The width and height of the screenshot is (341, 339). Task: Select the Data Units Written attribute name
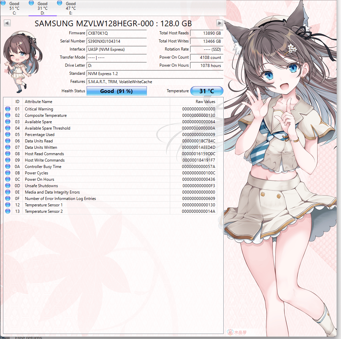coord(41,147)
